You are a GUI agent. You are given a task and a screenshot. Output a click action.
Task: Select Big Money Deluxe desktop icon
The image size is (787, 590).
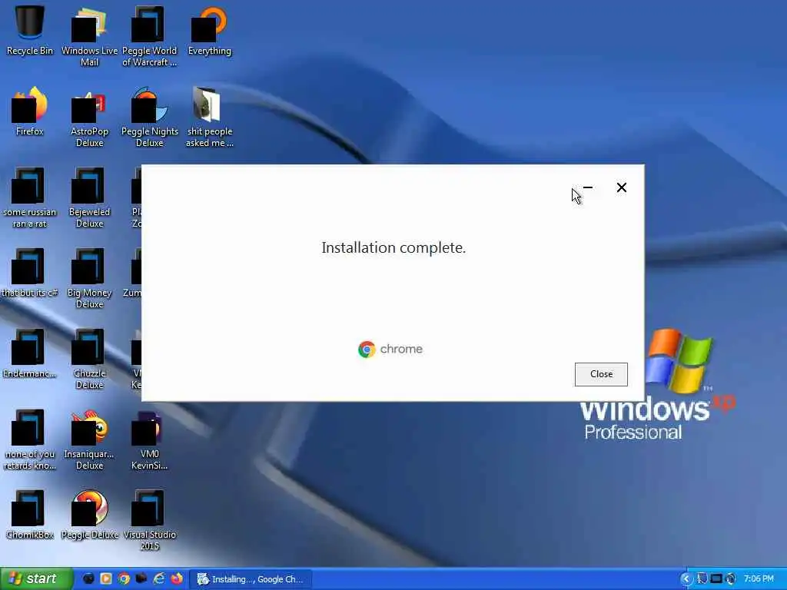click(x=89, y=280)
